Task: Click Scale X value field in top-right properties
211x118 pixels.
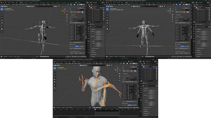Action: [204, 43]
